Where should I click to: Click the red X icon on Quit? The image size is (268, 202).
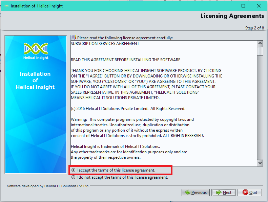click(x=245, y=192)
